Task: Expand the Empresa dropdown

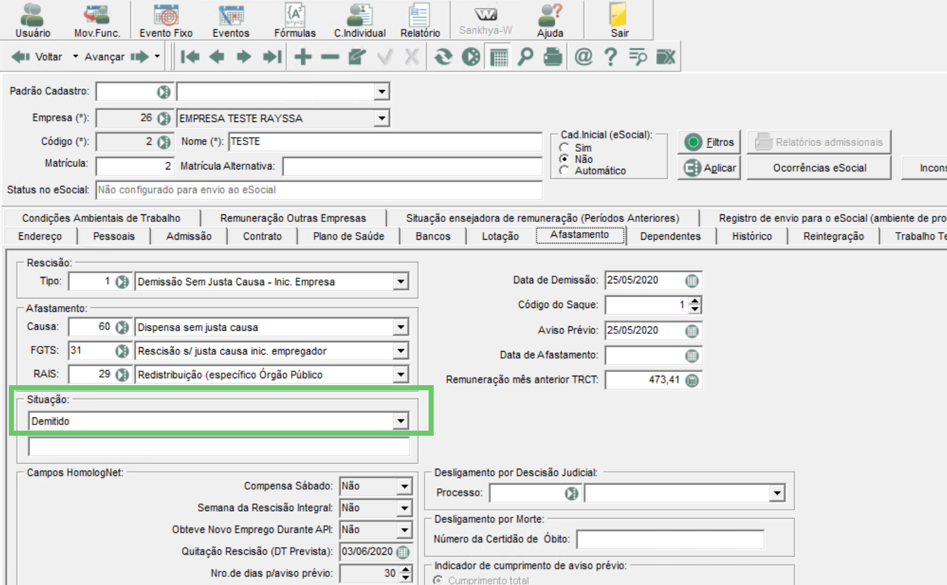Action: click(382, 118)
